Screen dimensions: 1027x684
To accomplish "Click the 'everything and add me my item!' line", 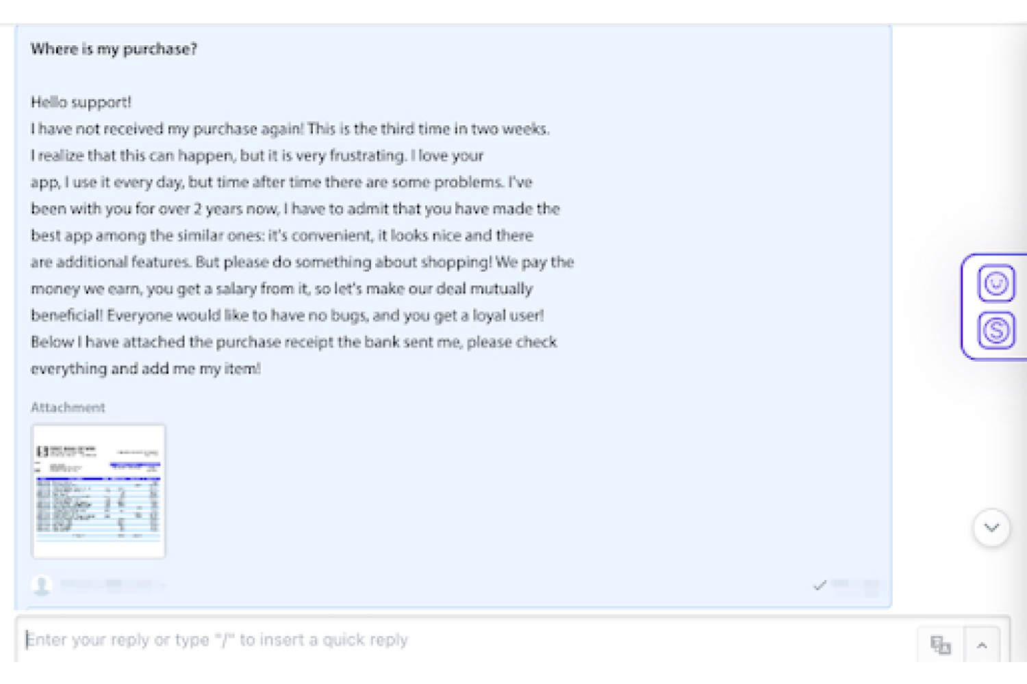I will click(146, 369).
